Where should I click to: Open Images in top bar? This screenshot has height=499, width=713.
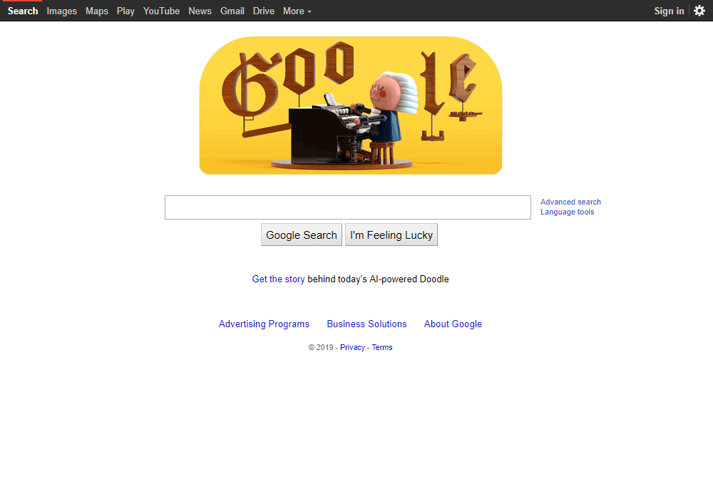pos(62,11)
